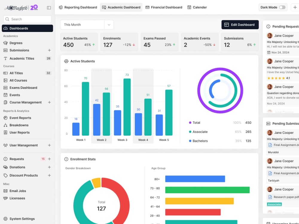
Task: Click the Requests alert icon
Action: (x=5, y=159)
